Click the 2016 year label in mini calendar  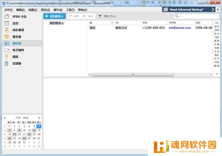click(26, 118)
